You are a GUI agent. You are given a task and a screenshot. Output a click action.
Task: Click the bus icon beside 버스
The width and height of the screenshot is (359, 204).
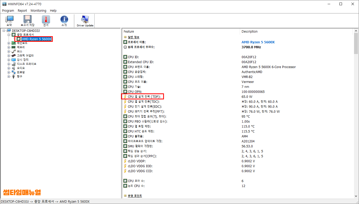(13, 51)
